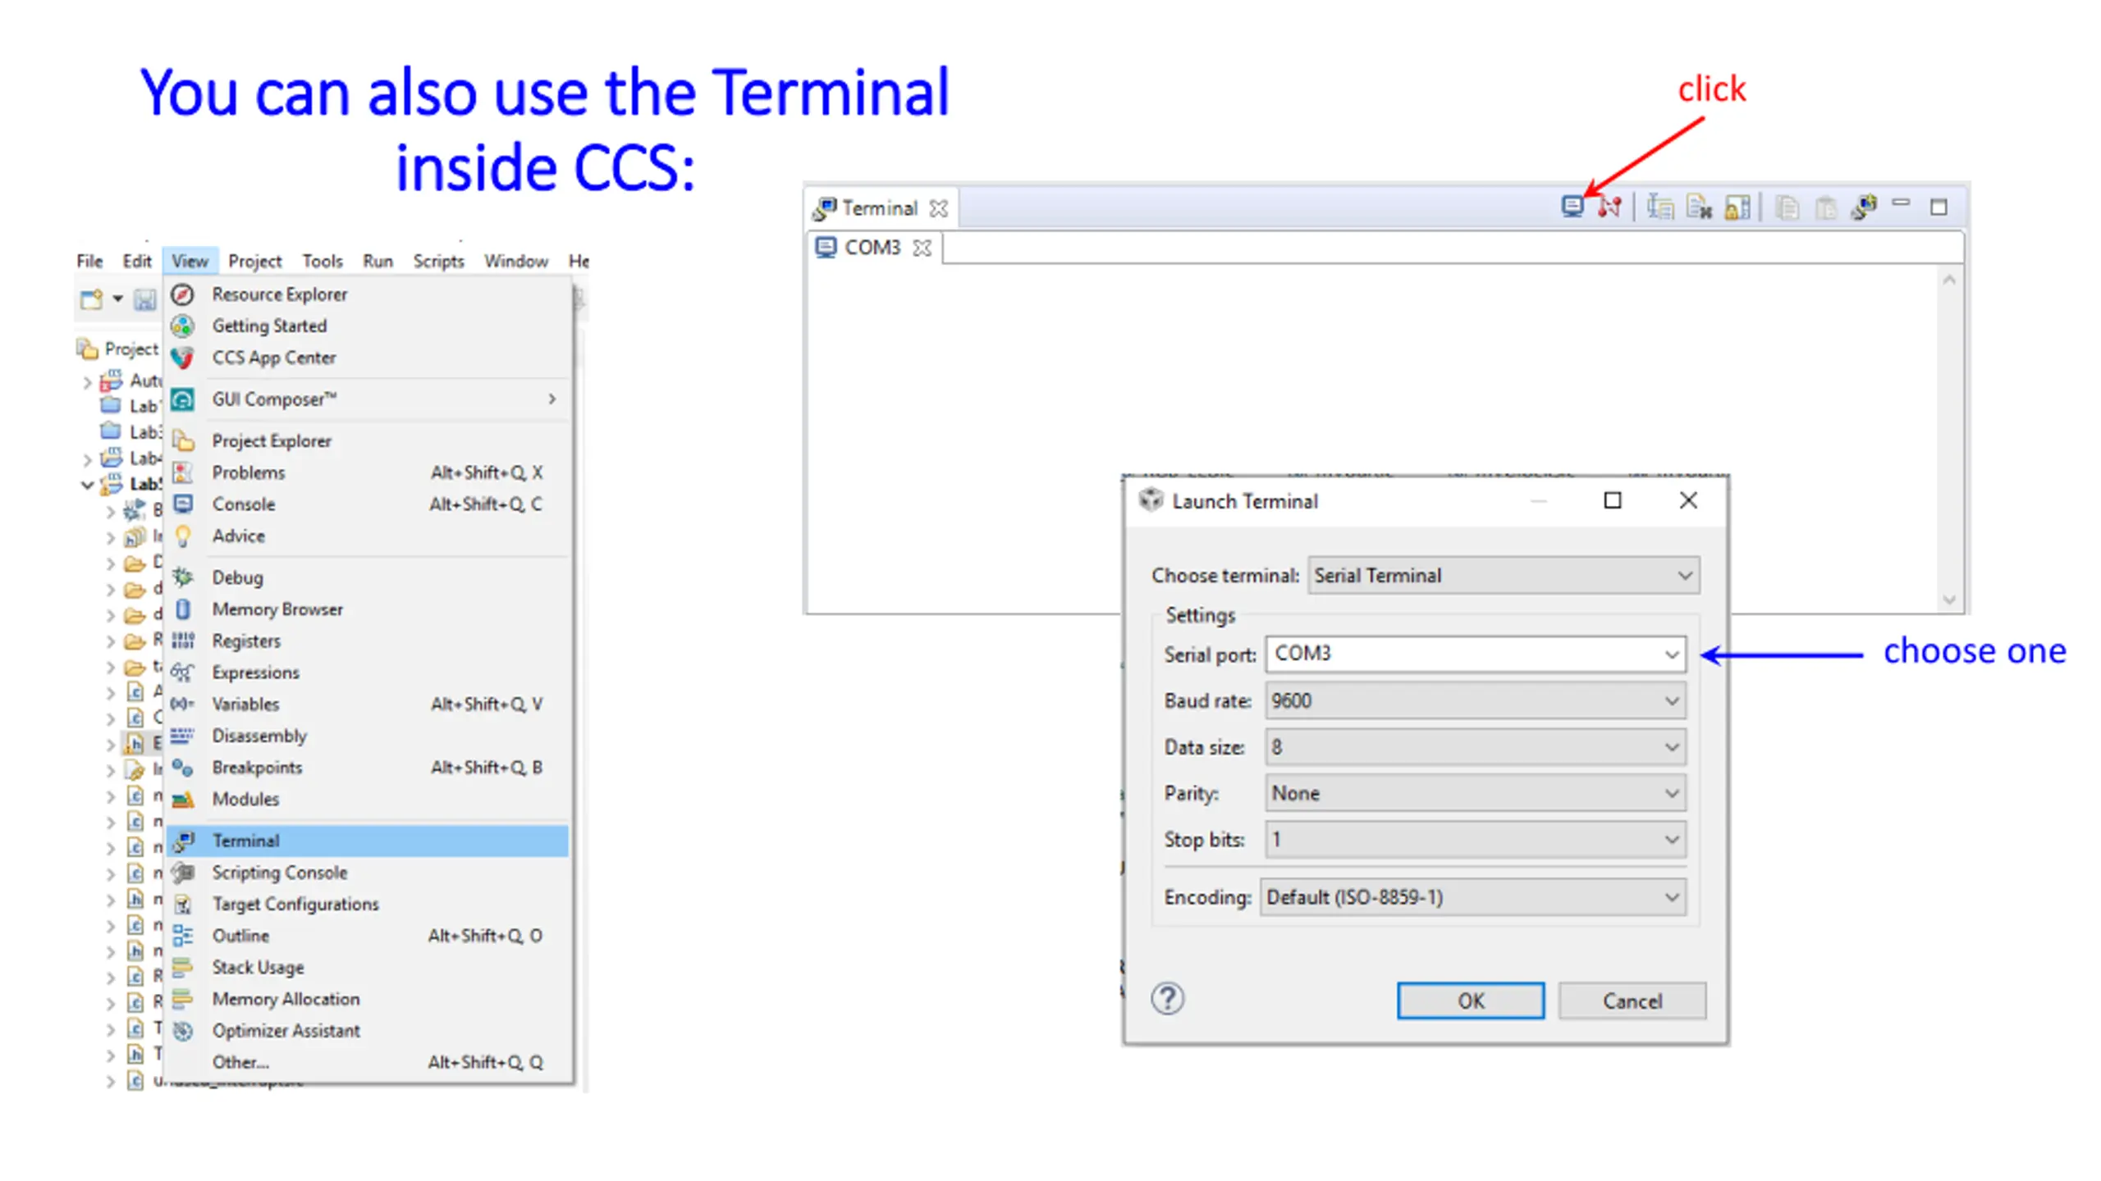
Task: Close the Launch Terminal dialog
Action: (x=1688, y=500)
